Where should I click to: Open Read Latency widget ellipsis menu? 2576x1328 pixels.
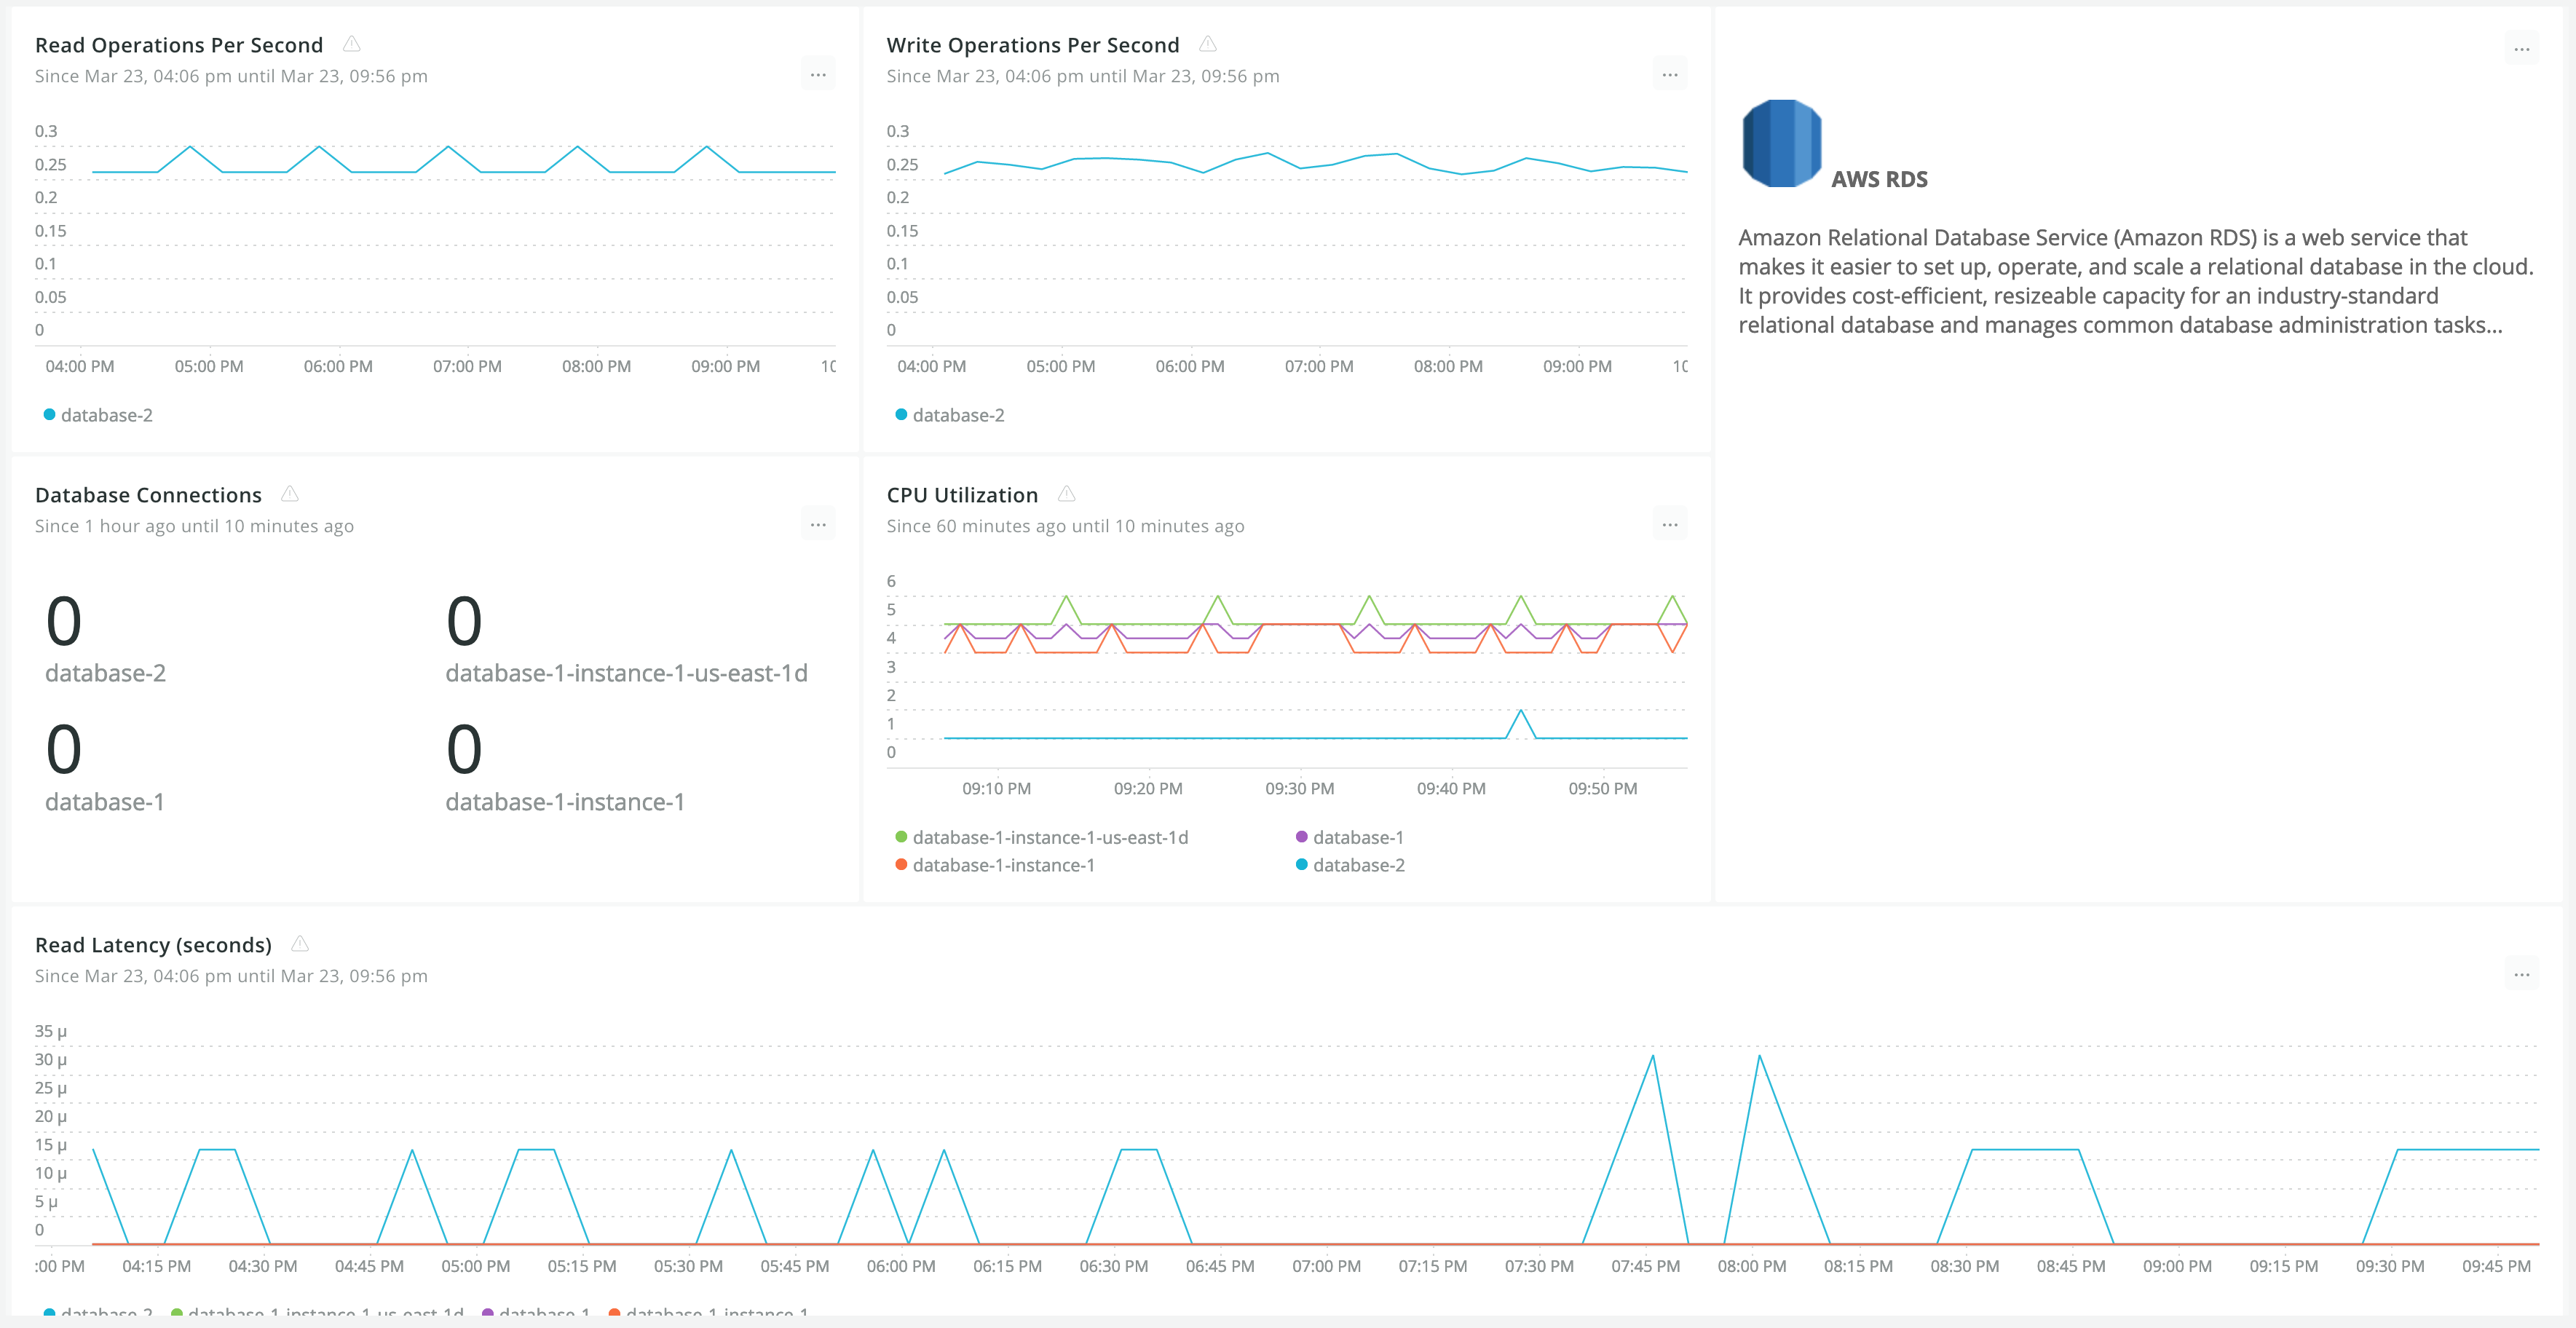pyautogui.click(x=2521, y=975)
